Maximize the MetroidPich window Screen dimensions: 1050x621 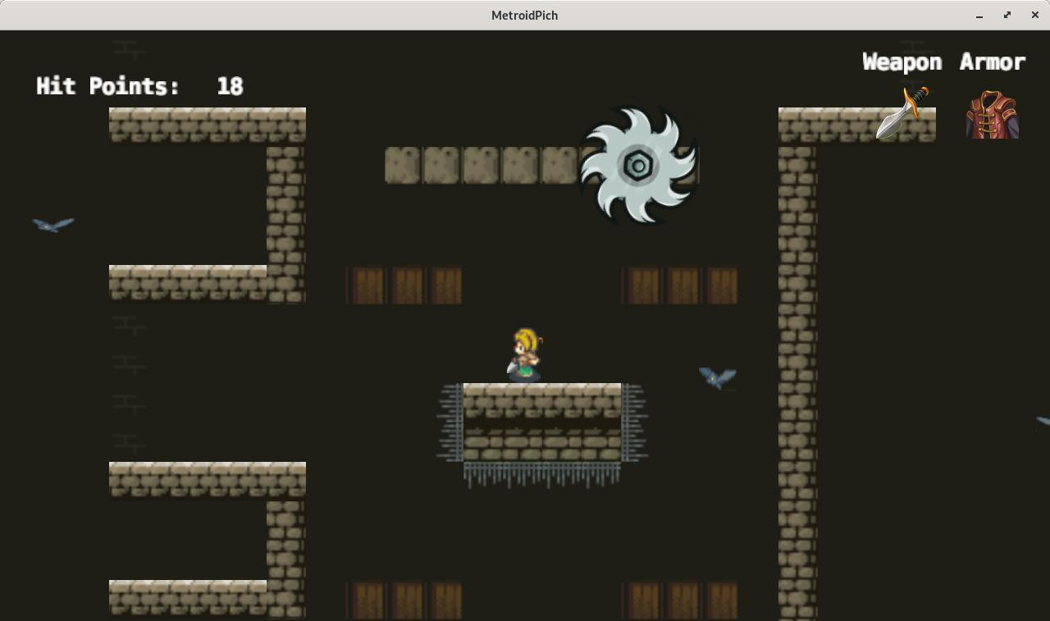pos(1007,15)
